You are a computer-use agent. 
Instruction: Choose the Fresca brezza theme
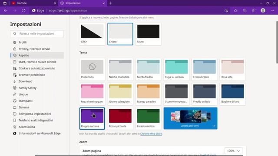click(205, 69)
